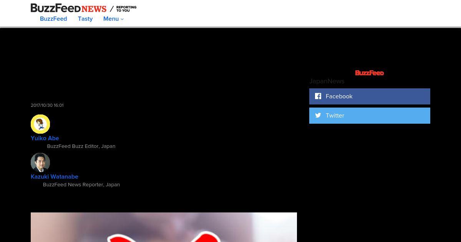The width and height of the screenshot is (461, 242).
Task: Open Yuiko Abe's author profile
Action: pyautogui.click(x=45, y=138)
